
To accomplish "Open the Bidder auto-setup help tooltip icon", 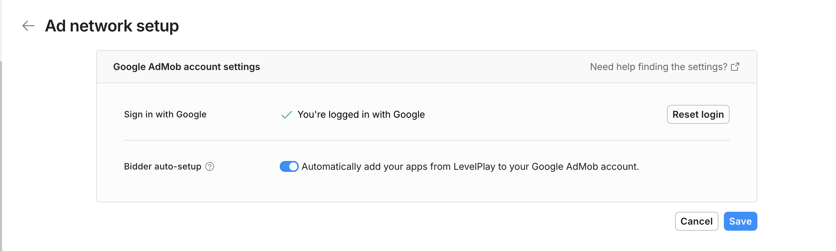I will pyautogui.click(x=210, y=166).
